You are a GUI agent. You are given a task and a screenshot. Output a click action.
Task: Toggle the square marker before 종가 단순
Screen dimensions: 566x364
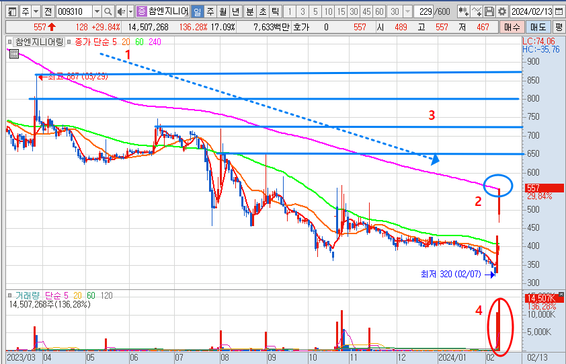69,42
